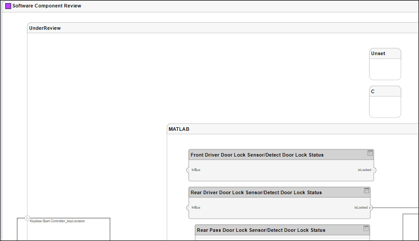This screenshot has height=241, width=419.
Task: Select Front Driver isLocked output port
Action: [374, 170]
